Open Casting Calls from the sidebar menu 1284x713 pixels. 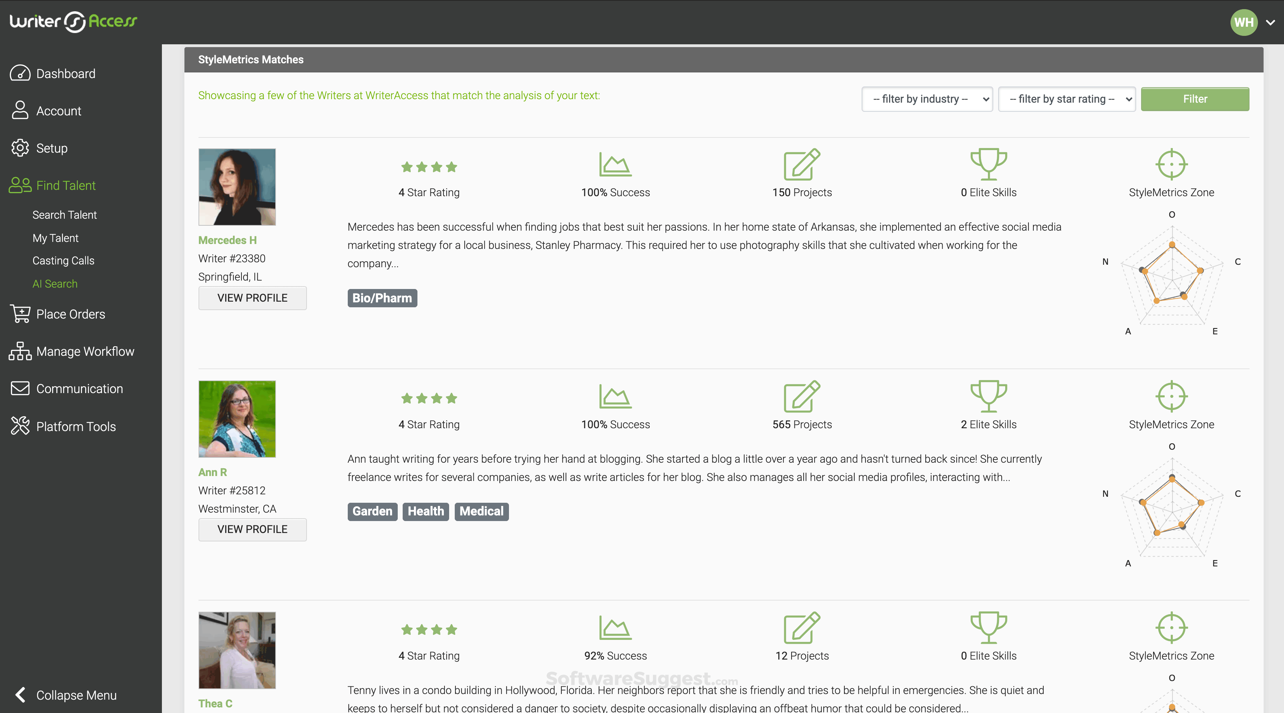tap(63, 261)
